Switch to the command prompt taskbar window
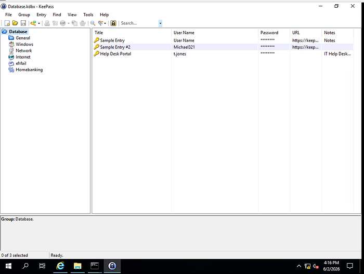The image size is (364, 274). [x=95, y=266]
